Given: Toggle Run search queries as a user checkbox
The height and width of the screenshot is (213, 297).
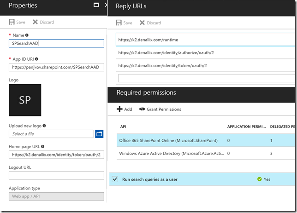Looking at the screenshot, I should coord(115,179).
